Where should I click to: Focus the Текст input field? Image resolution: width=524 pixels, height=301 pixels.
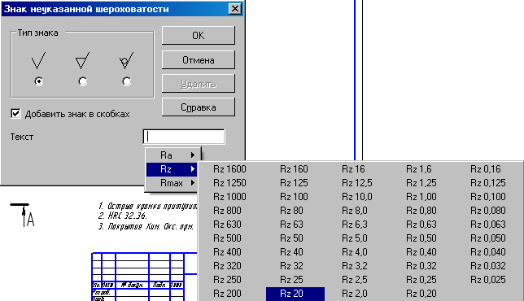tap(184, 137)
